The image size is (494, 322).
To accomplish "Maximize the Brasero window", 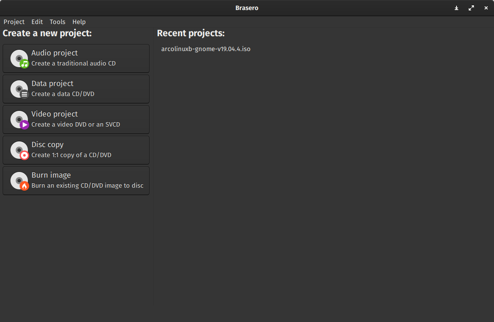I will [471, 8].
